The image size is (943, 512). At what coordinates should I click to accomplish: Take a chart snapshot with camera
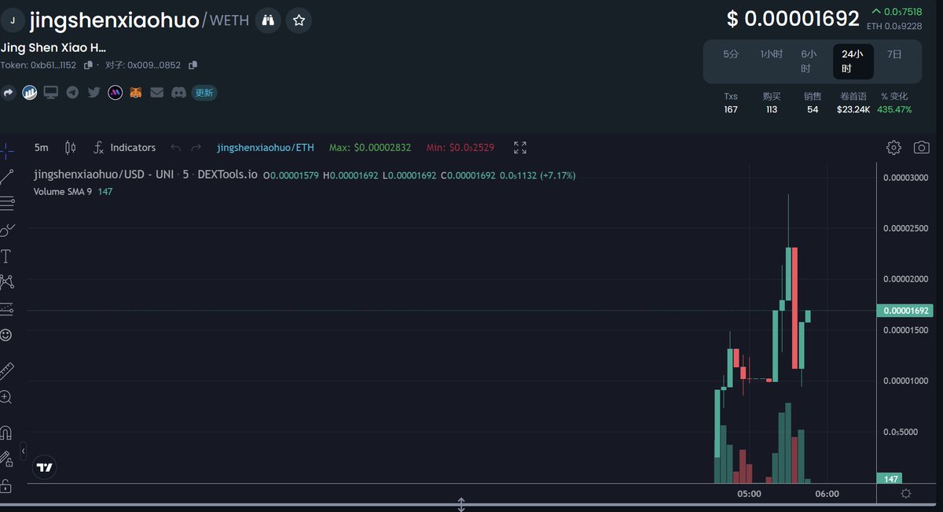click(922, 147)
